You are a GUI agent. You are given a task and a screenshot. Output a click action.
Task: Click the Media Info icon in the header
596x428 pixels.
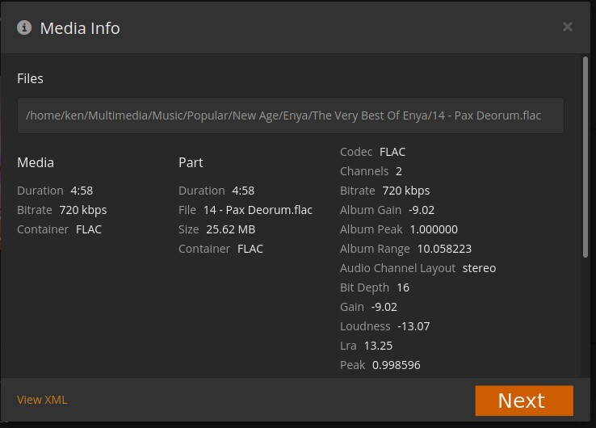(x=24, y=27)
